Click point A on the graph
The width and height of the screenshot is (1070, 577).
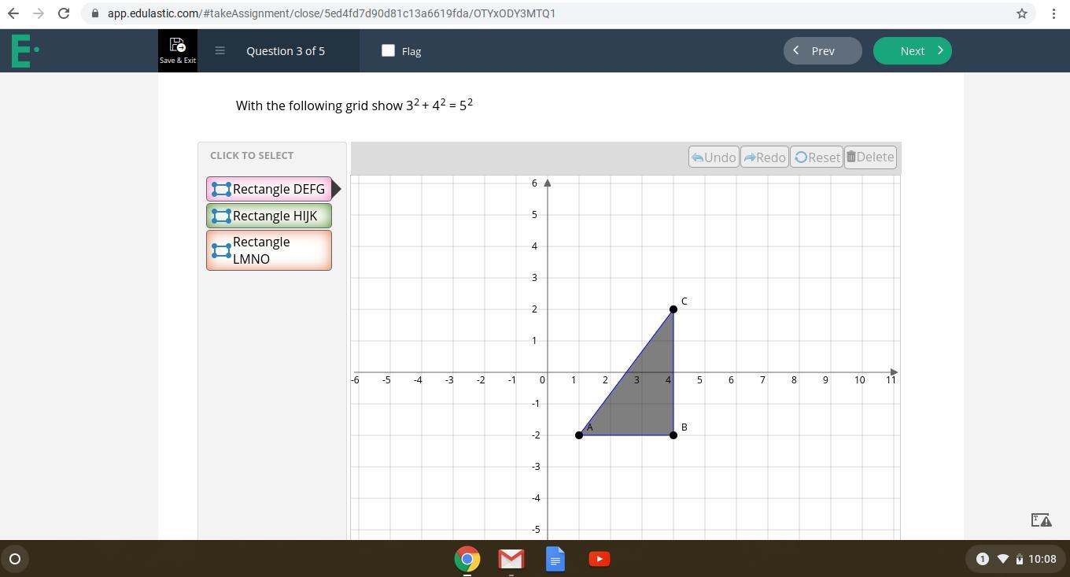579,435
